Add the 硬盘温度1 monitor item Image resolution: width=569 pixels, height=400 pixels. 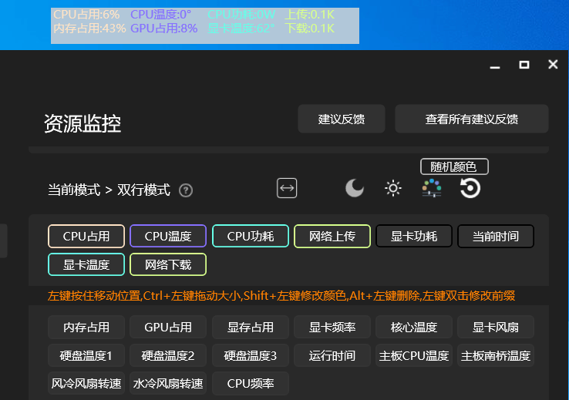tap(86, 355)
